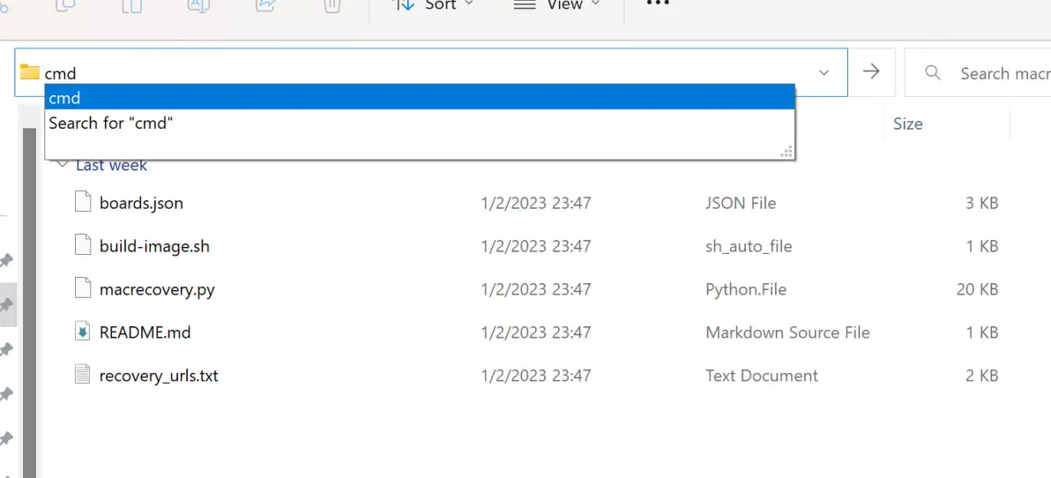
Task: Click the Paste icon in the toolbar
Action: [131, 5]
